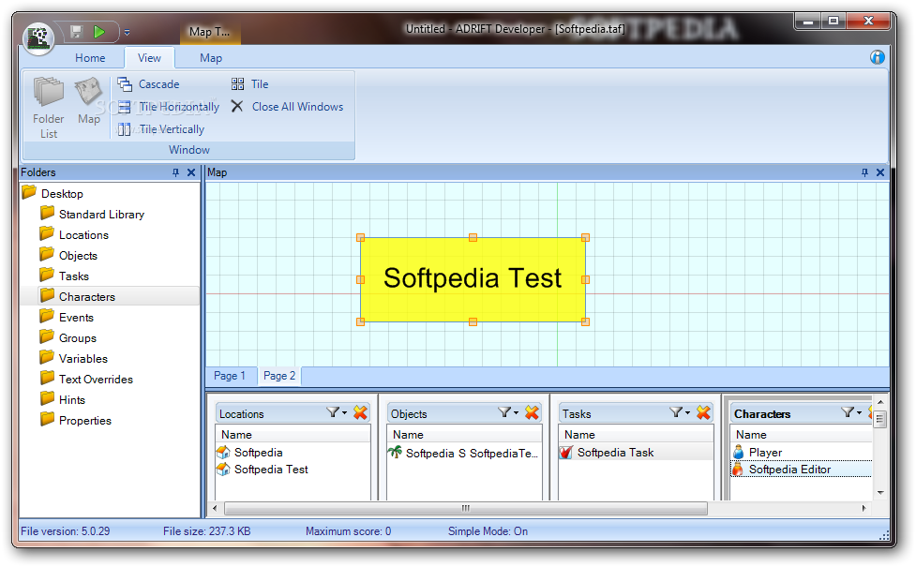Open the Characters filter dropdown
916x567 pixels.
pyautogui.click(x=851, y=413)
